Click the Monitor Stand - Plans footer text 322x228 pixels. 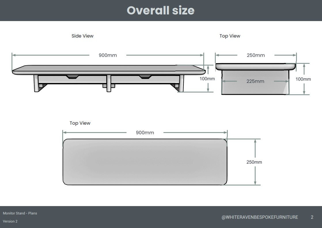click(x=20, y=213)
